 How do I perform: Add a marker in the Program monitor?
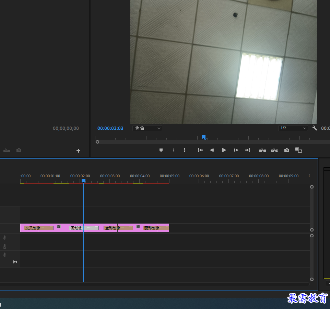click(161, 150)
